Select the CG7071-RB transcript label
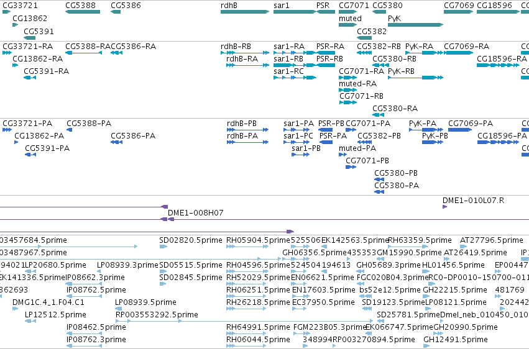The image size is (529, 349). 361,96
